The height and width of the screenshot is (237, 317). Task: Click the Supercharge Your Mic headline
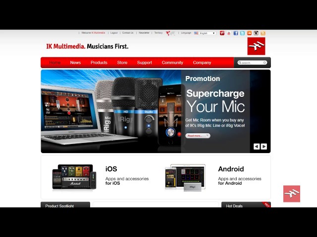click(215, 101)
